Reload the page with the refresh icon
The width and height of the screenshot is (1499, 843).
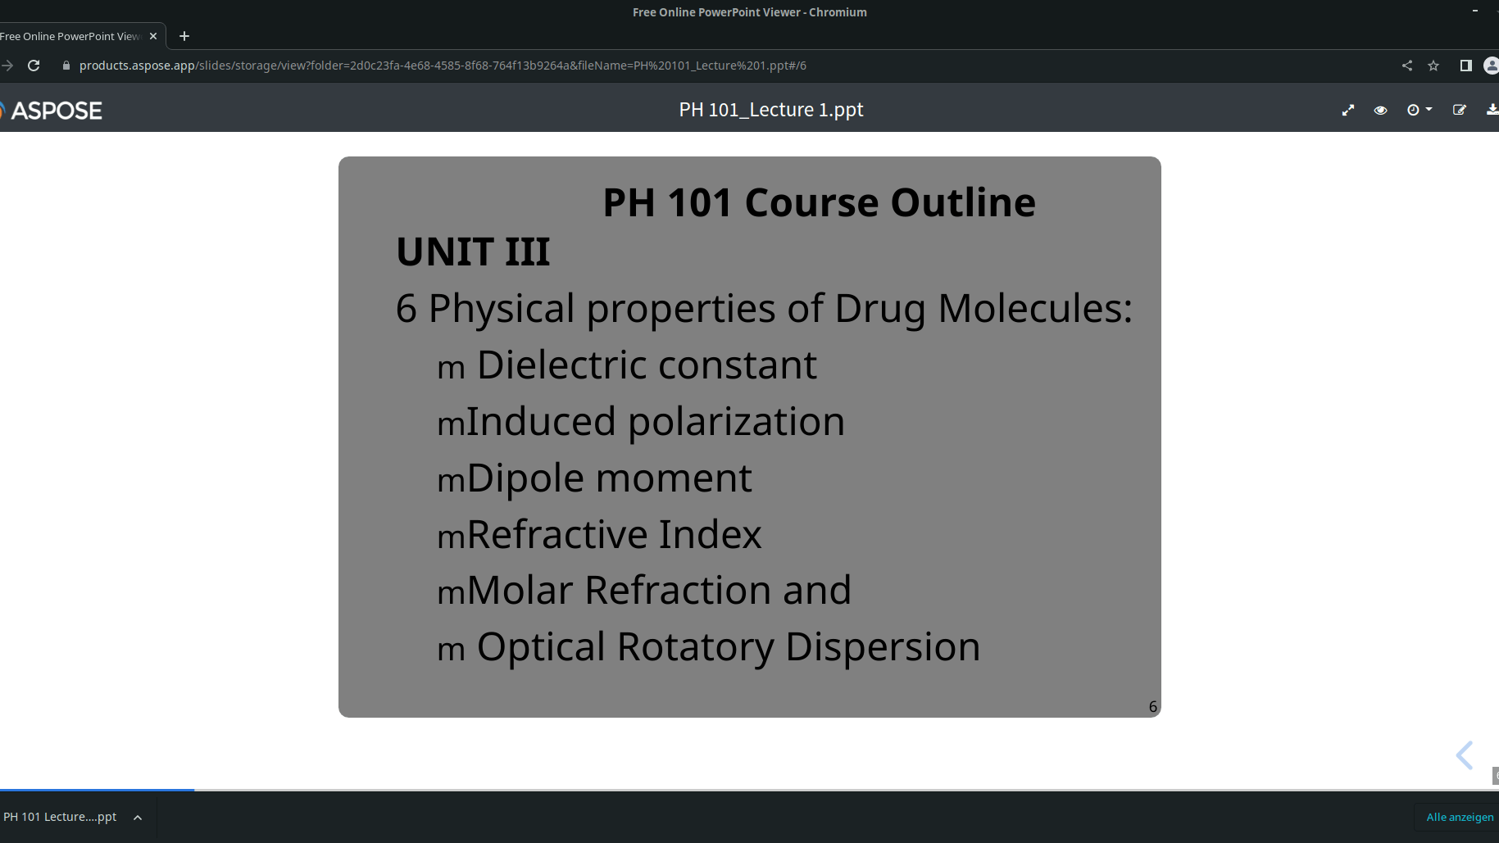click(x=34, y=66)
